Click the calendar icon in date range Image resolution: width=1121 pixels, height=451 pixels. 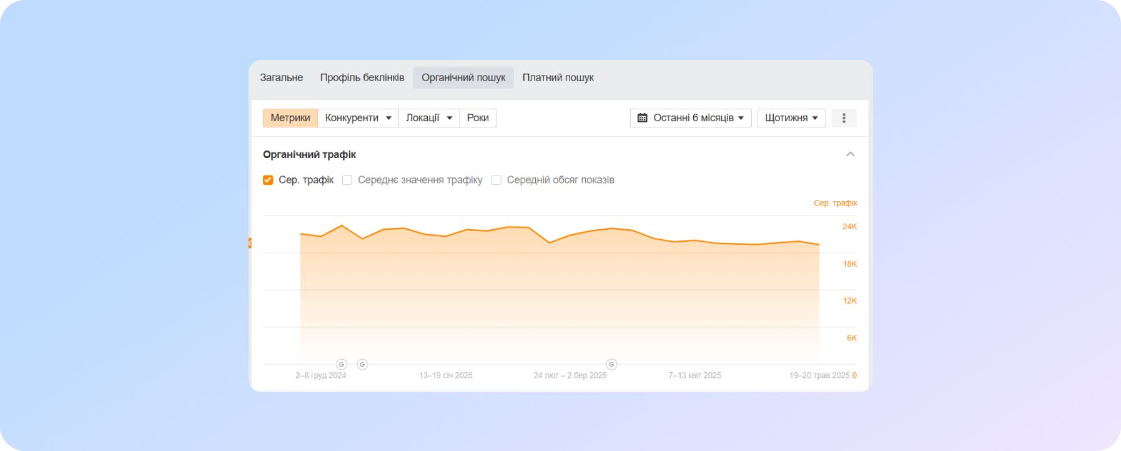[642, 118]
